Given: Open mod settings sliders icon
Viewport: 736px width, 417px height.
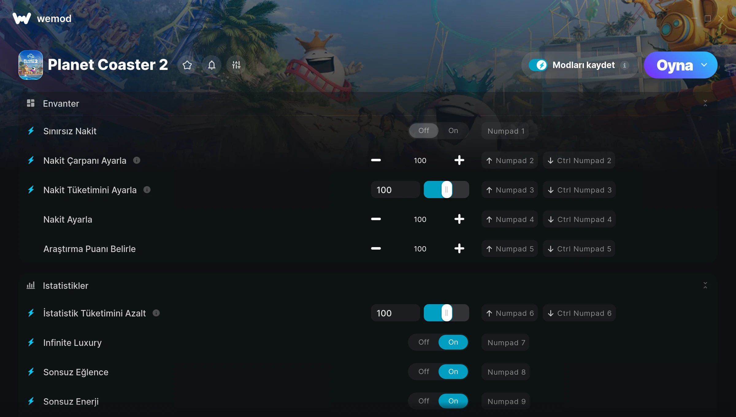Looking at the screenshot, I should (236, 65).
